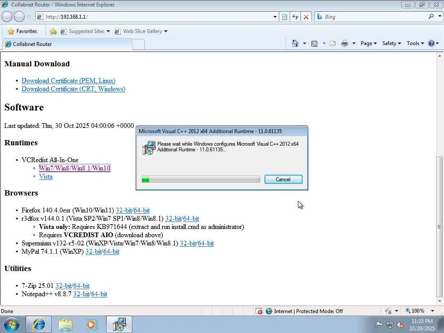The image size is (444, 333).
Task: Click the Win7/Win8/Win8.1/Win10 VCRedist link
Action: tap(75, 168)
